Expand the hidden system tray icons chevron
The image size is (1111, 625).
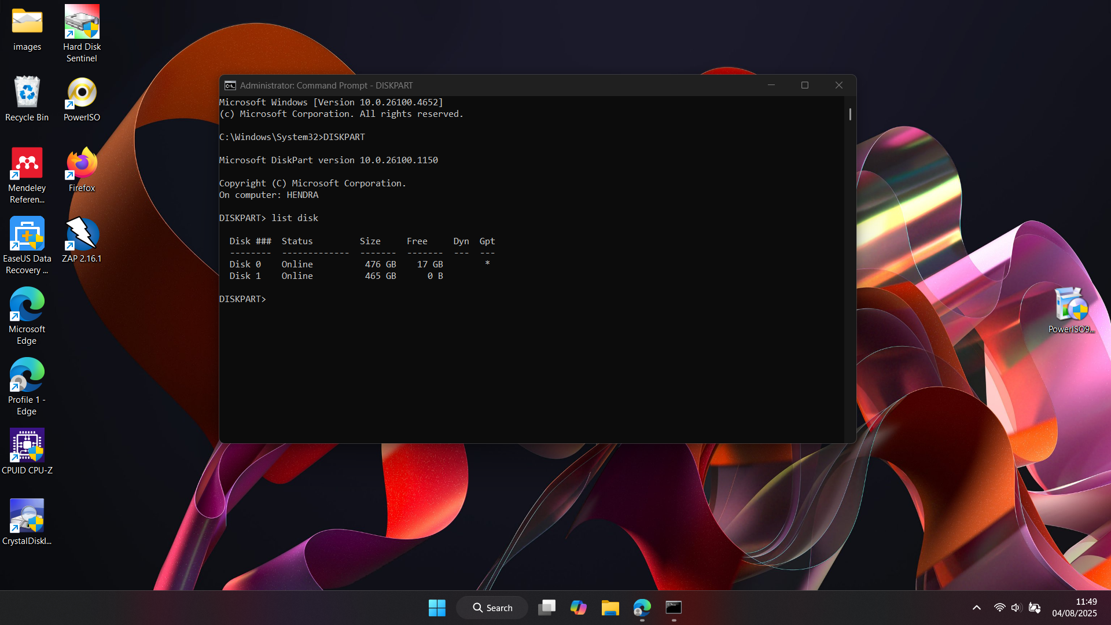[x=976, y=608]
